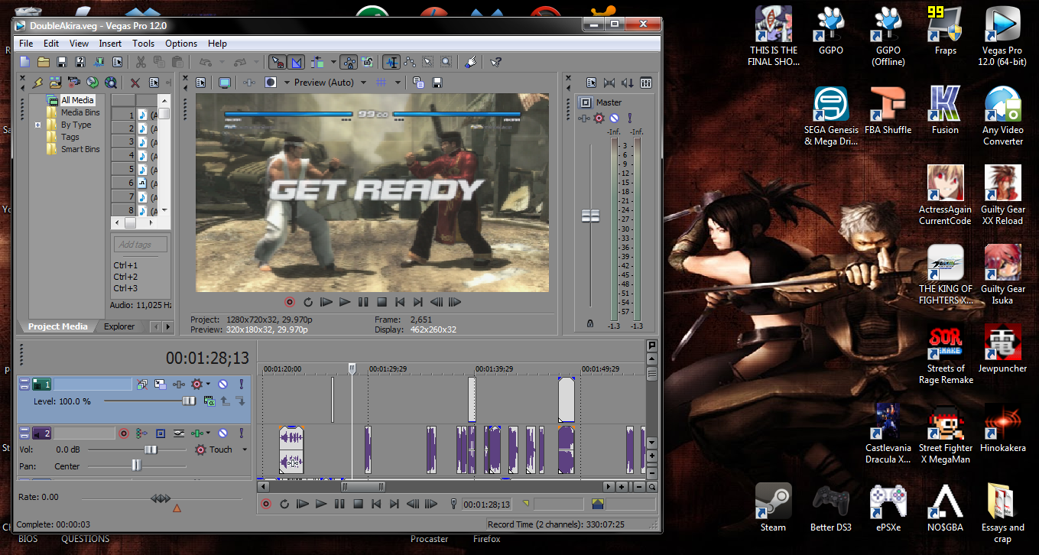Mute audio track 2

pos(222,433)
